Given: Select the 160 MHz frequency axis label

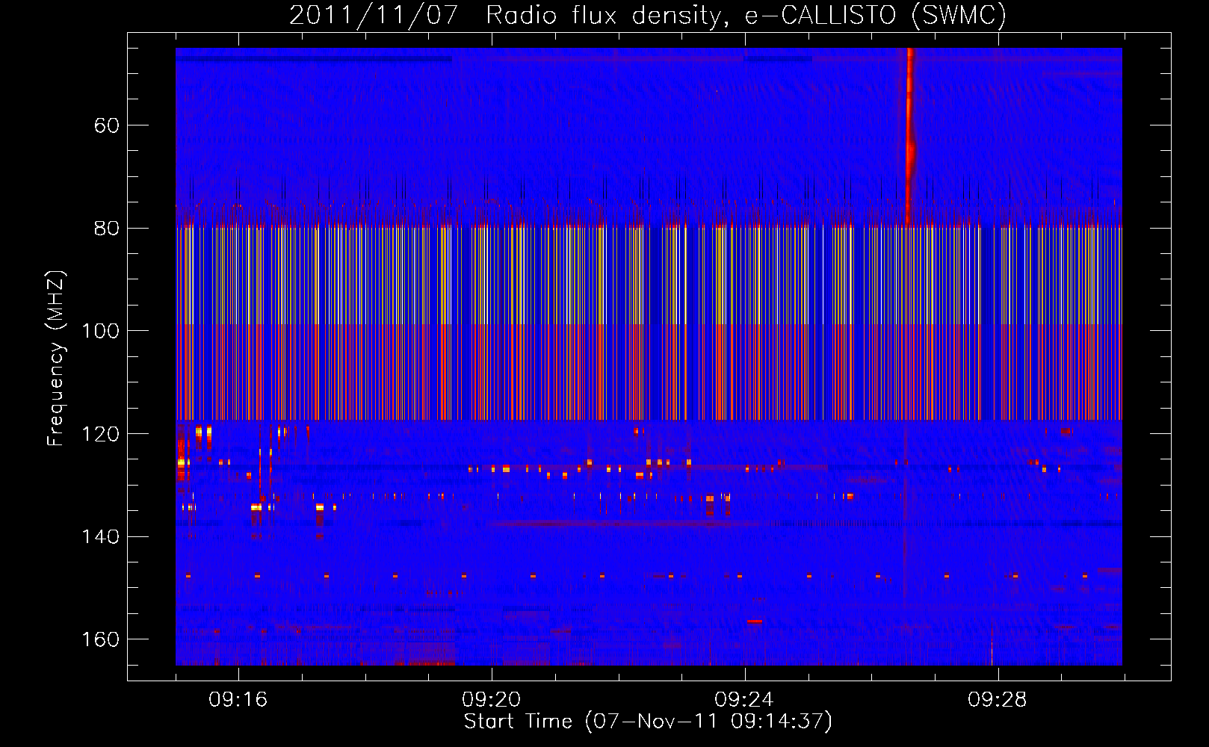Looking at the screenshot, I should point(100,639).
